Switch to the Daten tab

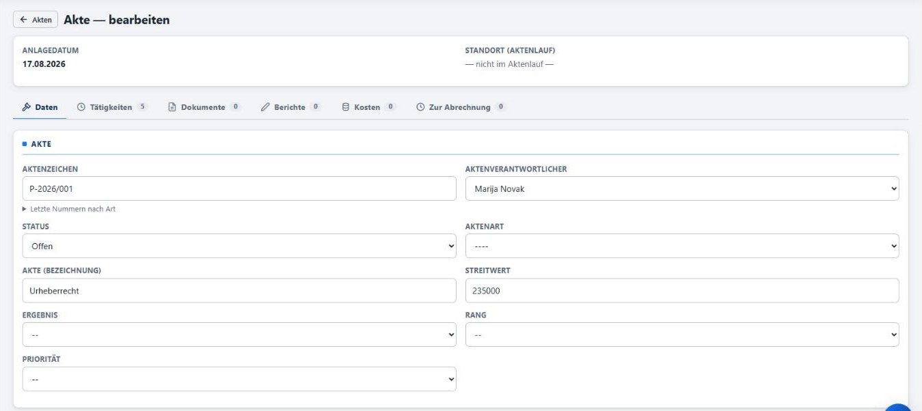pyautogui.click(x=40, y=107)
